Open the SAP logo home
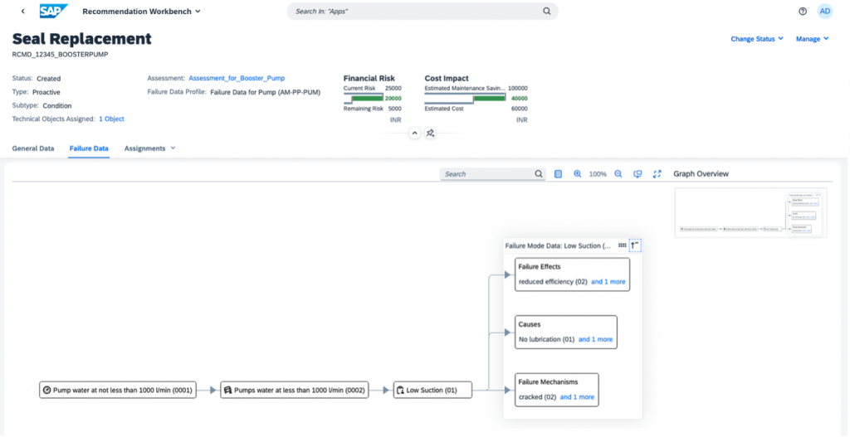The image size is (850, 437). (54, 11)
